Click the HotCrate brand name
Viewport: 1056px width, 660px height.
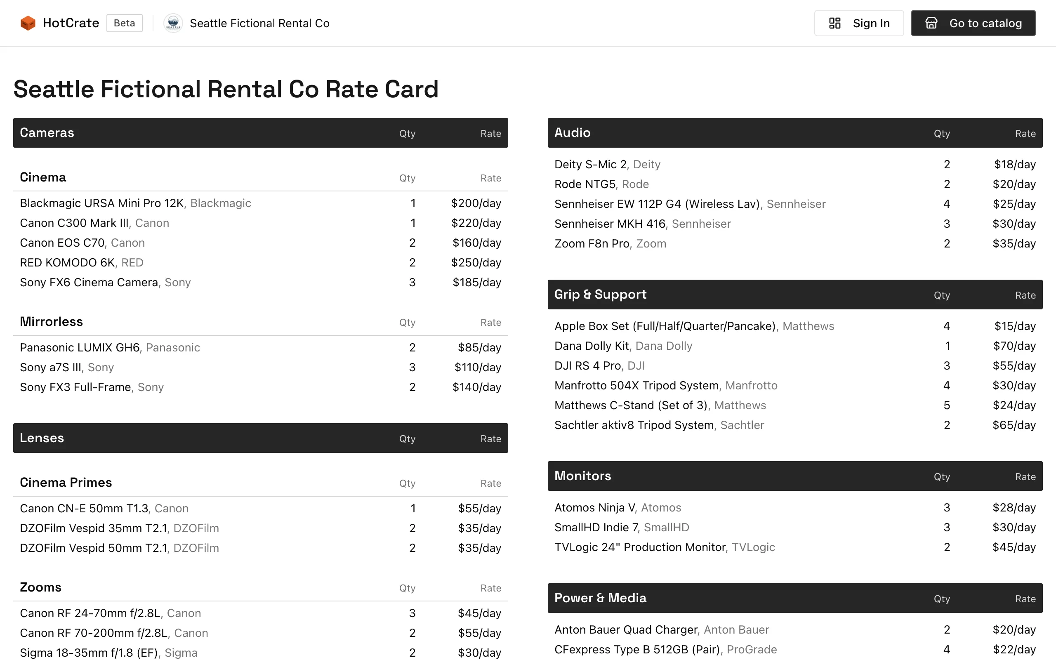point(71,23)
